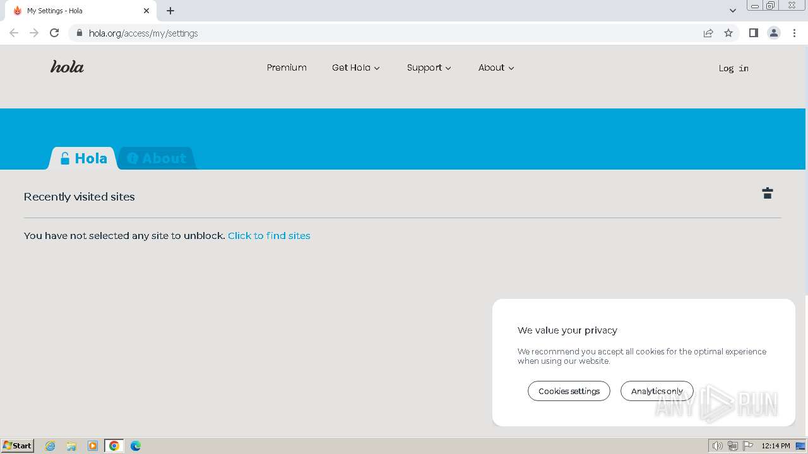Choose Analytics only cookies
Viewport: 808px width, 454px height.
[x=656, y=391]
